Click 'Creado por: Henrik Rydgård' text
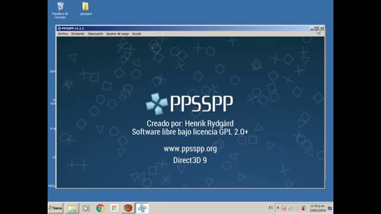Screen dimensions: 381x214 [190, 123]
